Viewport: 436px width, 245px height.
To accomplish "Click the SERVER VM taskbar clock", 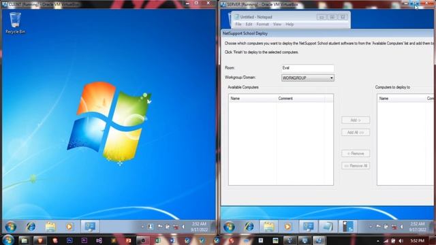I will (x=418, y=227).
